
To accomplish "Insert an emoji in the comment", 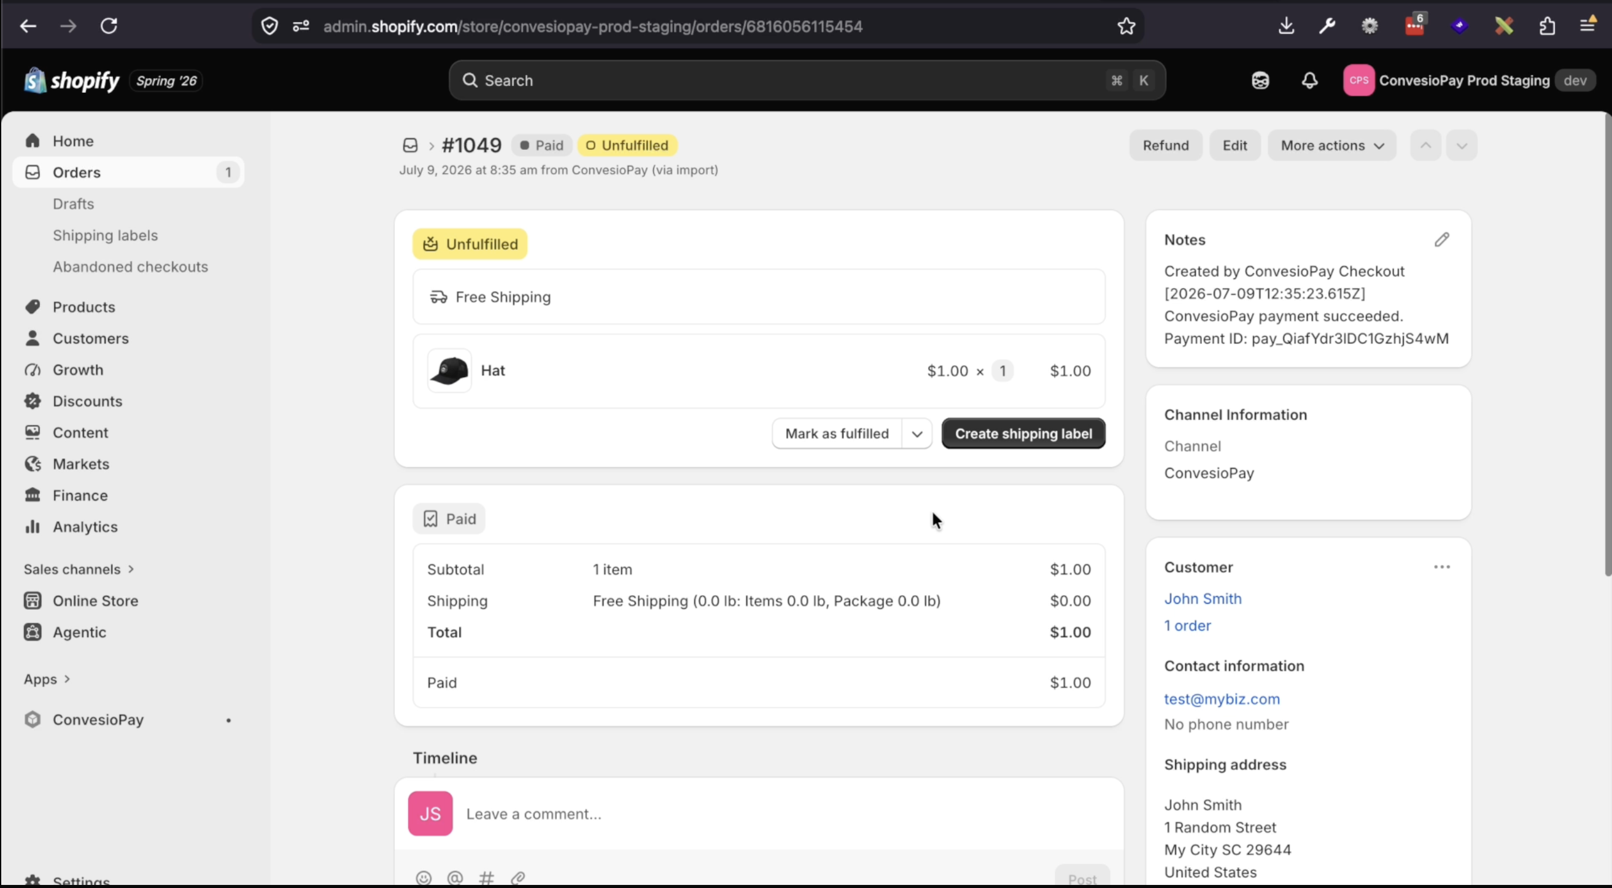I will 424,878.
